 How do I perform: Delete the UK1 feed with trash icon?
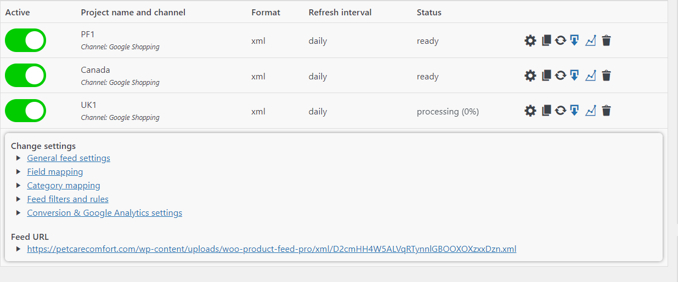click(x=606, y=111)
